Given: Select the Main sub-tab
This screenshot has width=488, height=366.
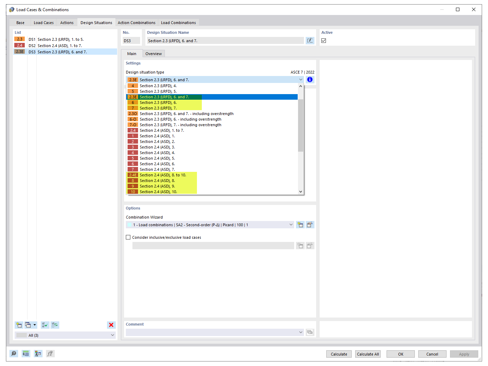Looking at the screenshot, I should click(x=132, y=54).
